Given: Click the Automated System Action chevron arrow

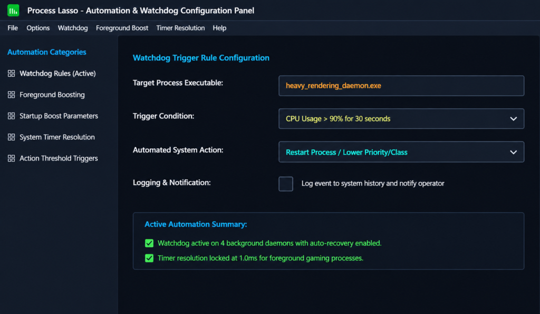Looking at the screenshot, I should (x=513, y=152).
